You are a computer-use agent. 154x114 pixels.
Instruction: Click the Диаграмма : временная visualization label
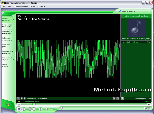[x=37, y=99]
